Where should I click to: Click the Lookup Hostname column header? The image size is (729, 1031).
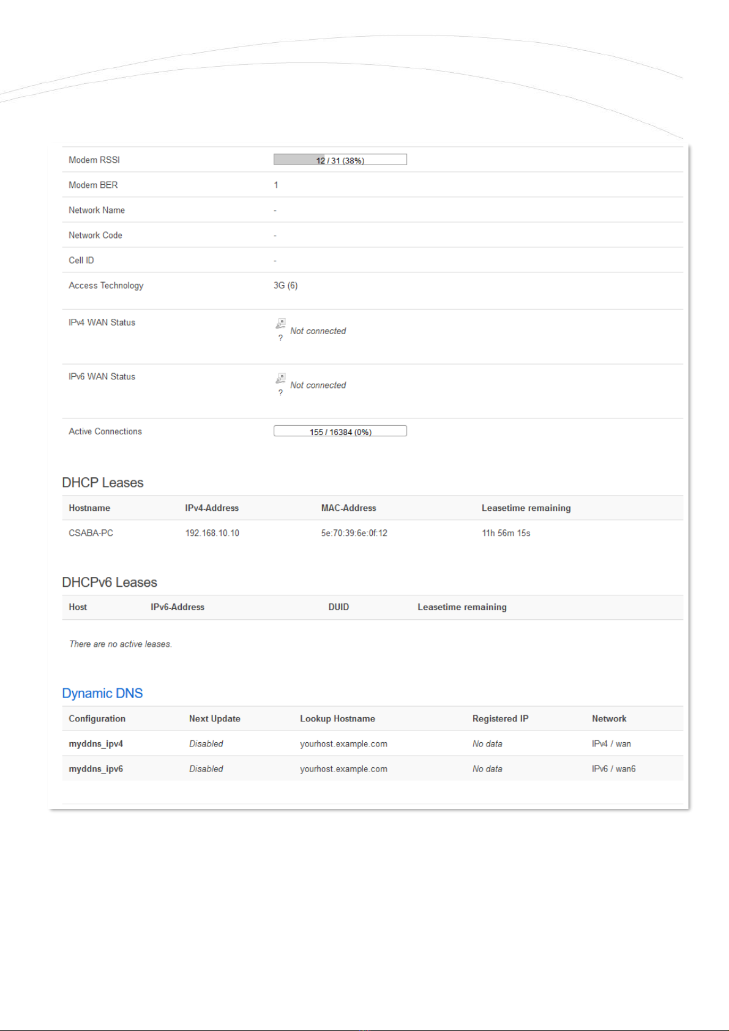click(337, 719)
